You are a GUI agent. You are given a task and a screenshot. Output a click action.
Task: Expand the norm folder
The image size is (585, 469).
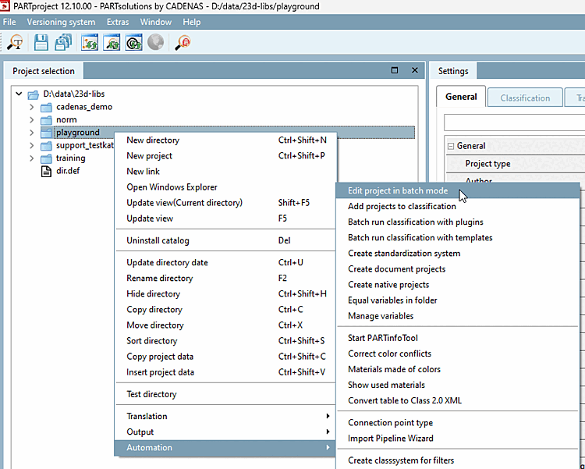coord(32,120)
